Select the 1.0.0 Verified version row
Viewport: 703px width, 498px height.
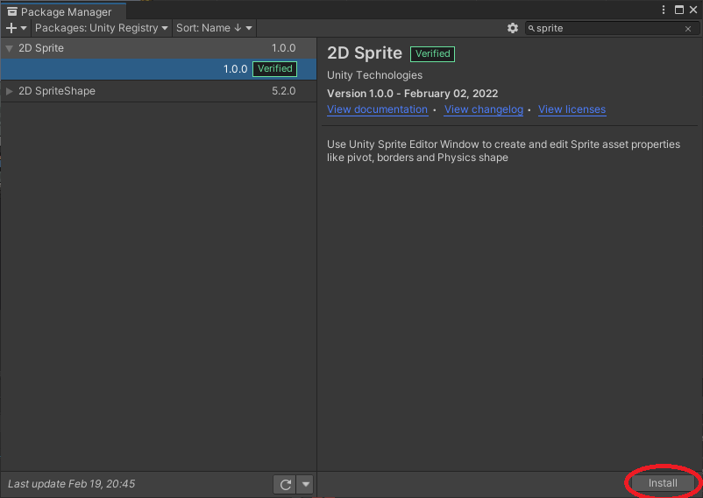(159, 69)
